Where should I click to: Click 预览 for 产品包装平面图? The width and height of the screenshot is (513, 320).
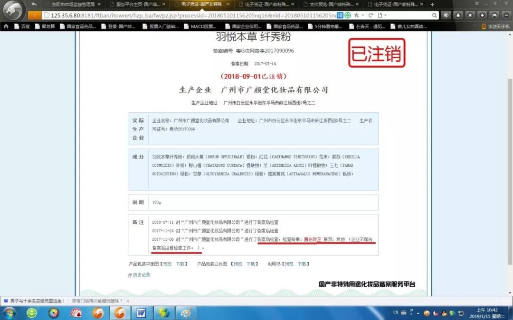pos(167,264)
